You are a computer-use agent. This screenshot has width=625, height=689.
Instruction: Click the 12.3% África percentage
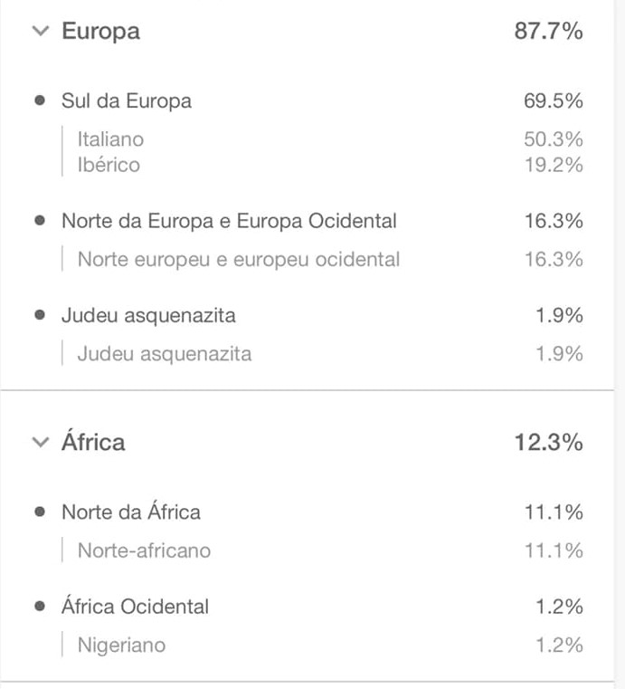click(x=549, y=442)
